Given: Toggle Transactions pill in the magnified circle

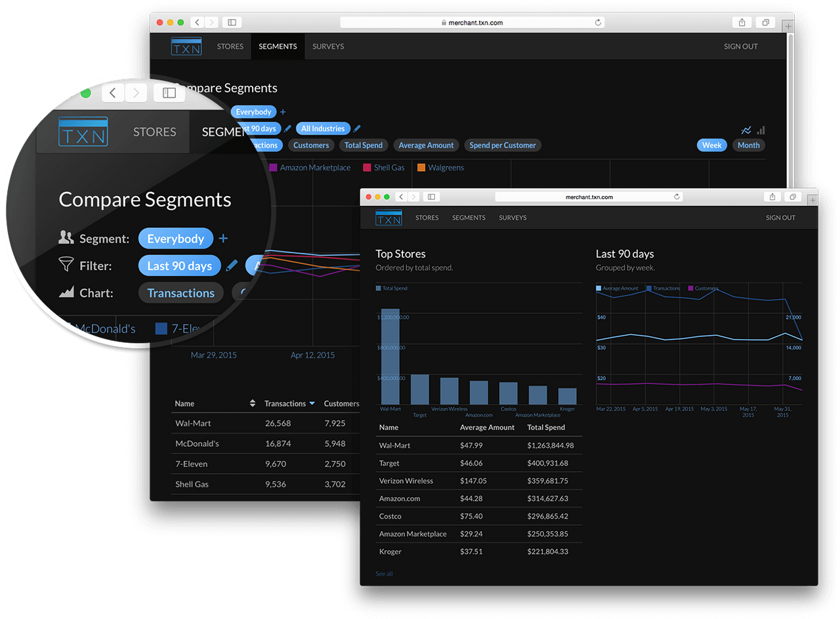Looking at the screenshot, I should click(181, 293).
